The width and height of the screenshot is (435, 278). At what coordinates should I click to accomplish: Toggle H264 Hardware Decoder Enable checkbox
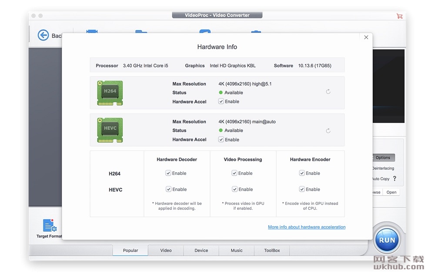click(x=168, y=173)
